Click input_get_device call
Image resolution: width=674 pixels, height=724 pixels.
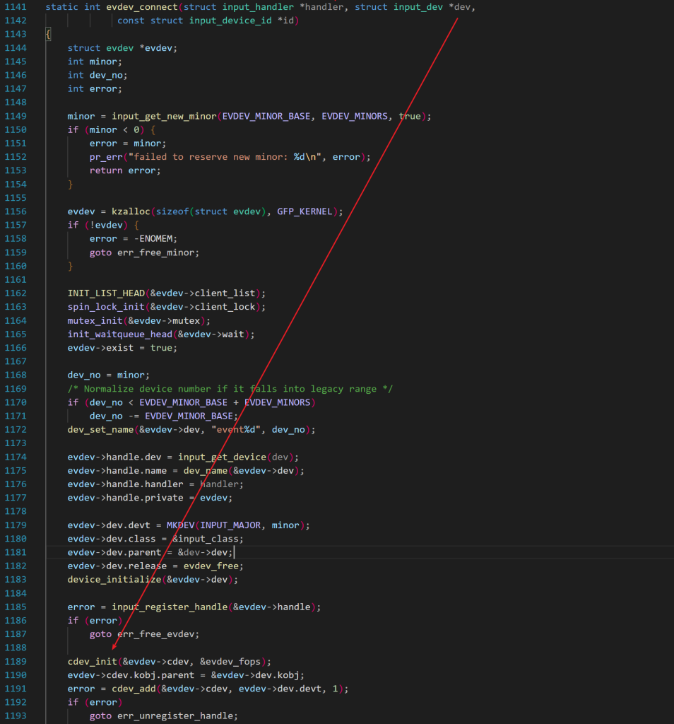click(x=222, y=457)
